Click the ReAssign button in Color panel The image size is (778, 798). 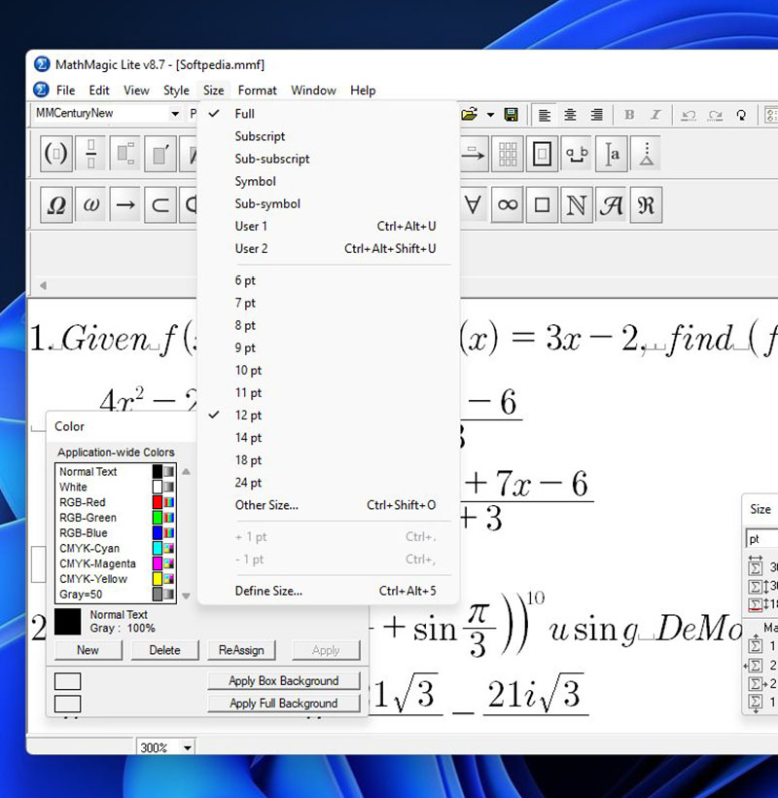(241, 650)
